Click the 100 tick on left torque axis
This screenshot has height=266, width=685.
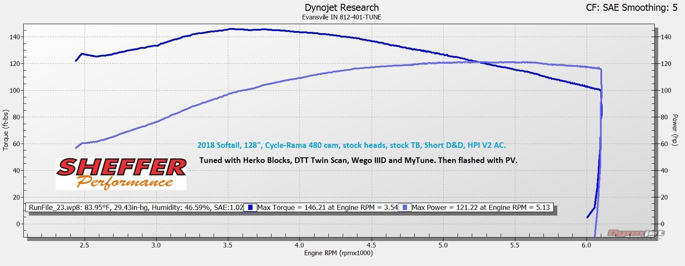[16, 91]
